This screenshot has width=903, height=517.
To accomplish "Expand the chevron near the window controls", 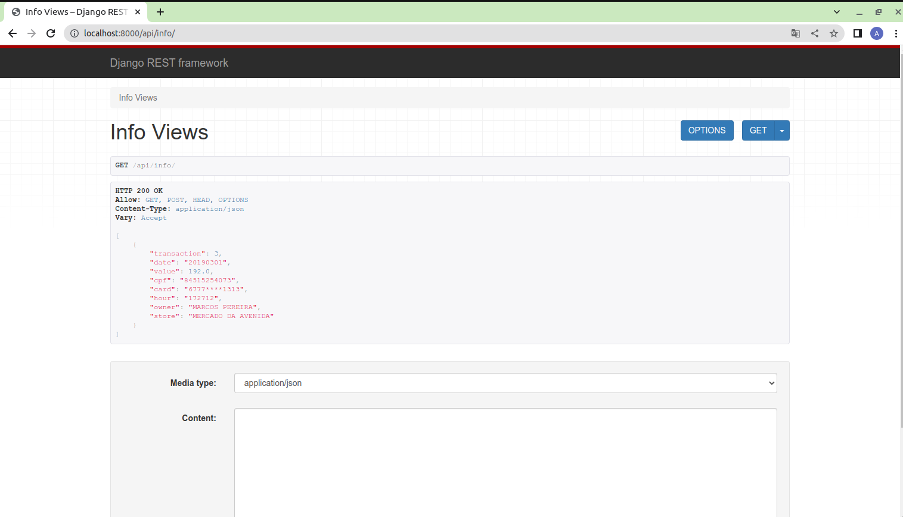I will click(x=836, y=11).
